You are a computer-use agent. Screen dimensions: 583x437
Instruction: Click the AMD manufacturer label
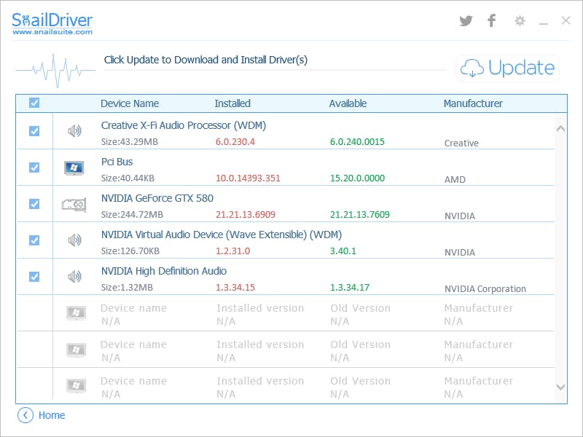[455, 179]
